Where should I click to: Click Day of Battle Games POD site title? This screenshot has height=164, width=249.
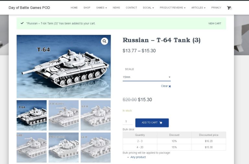(29, 8)
